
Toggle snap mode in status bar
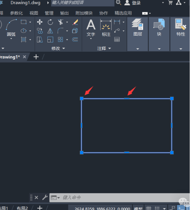click(x=158, y=208)
